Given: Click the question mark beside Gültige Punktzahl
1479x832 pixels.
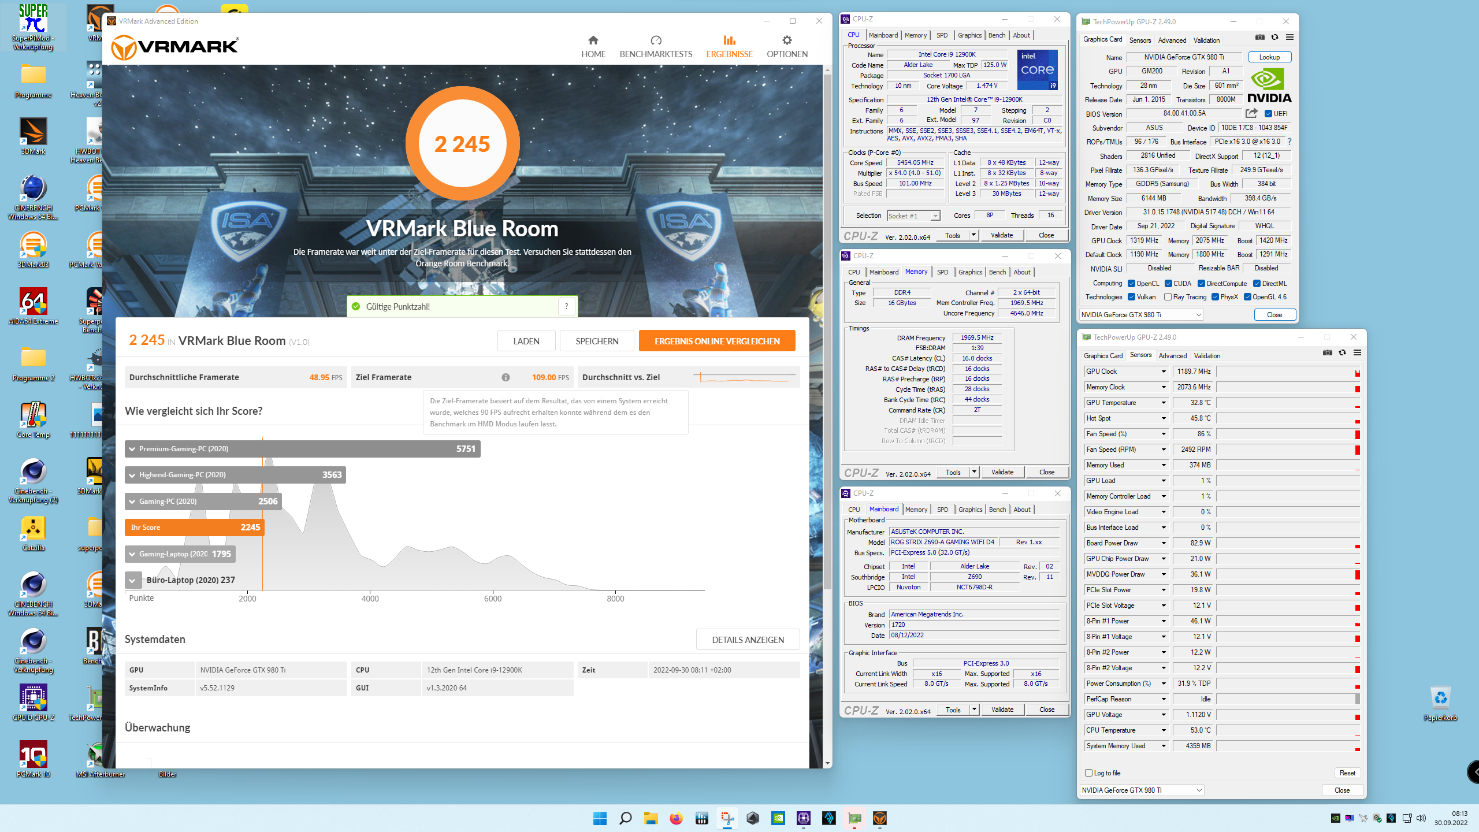Looking at the screenshot, I should 566,306.
